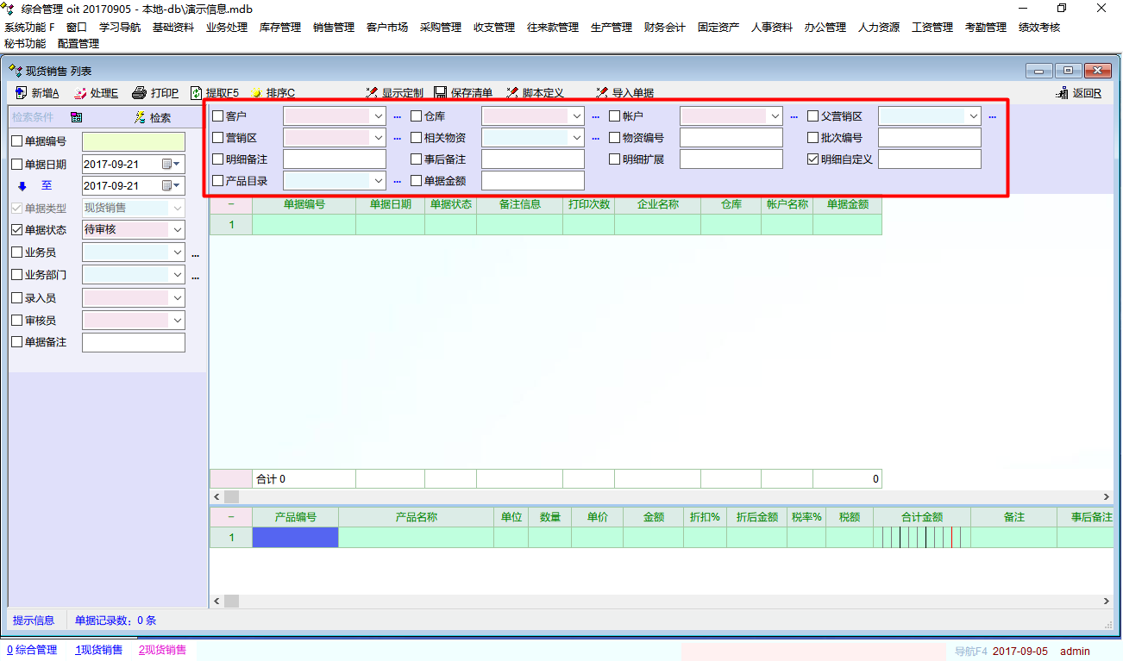
Task: Click the 单据编号 input field
Action: [134, 141]
